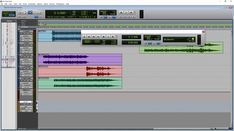Toggle metronome click in floating Transport window

click(x=150, y=43)
